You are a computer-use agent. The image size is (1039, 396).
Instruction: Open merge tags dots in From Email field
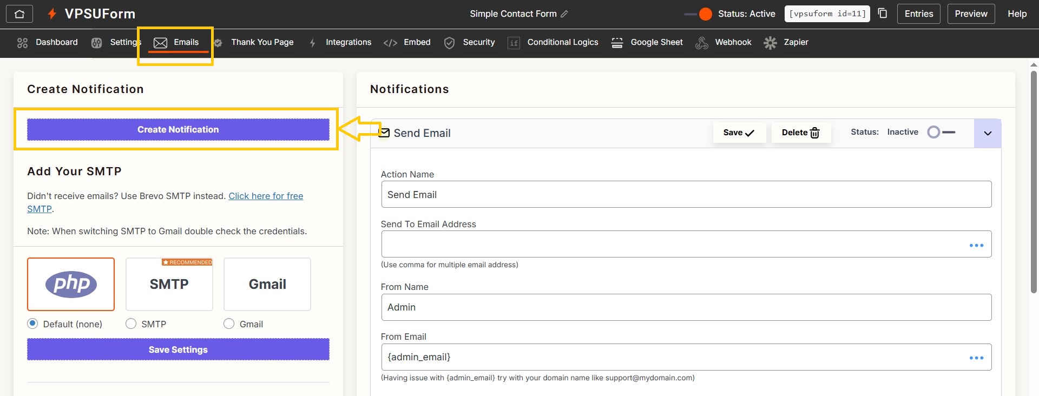pos(976,358)
